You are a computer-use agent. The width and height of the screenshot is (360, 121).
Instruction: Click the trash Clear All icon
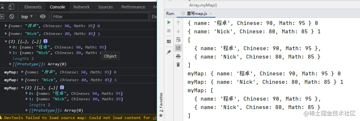[178, 64]
